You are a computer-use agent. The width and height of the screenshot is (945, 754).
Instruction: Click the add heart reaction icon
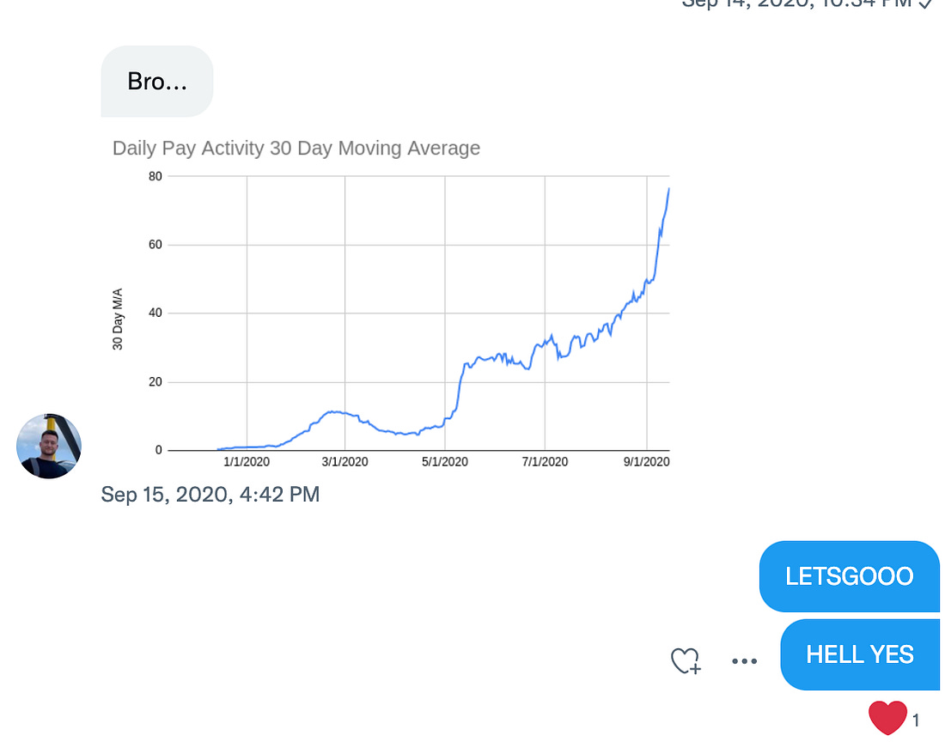coord(686,660)
